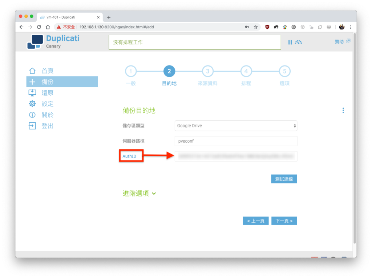372x278 pixels.
Task: Open the 備份 menu item
Action: coord(62,82)
